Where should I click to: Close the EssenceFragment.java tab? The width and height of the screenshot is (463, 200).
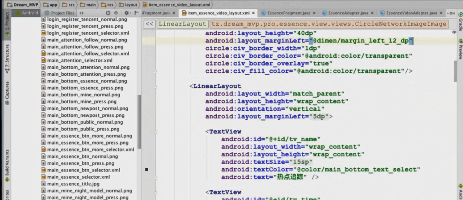tap(314, 13)
